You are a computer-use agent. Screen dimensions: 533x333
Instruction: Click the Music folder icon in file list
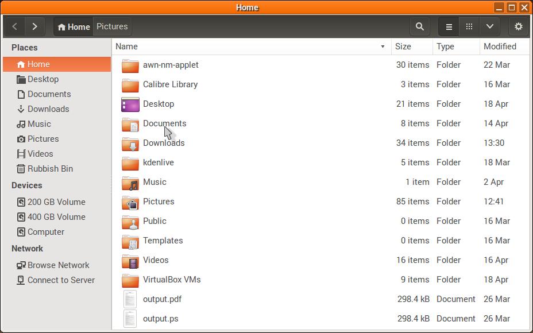[130, 183]
